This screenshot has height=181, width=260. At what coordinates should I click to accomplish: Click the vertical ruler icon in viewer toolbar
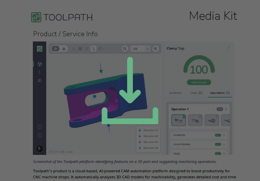point(87,49)
